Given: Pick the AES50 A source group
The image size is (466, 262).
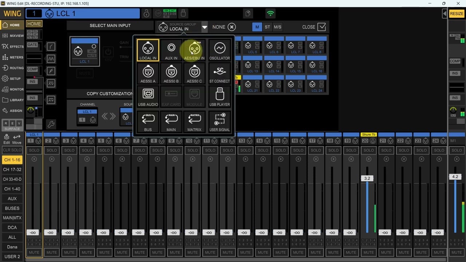Looking at the screenshot, I should tap(148, 74).
